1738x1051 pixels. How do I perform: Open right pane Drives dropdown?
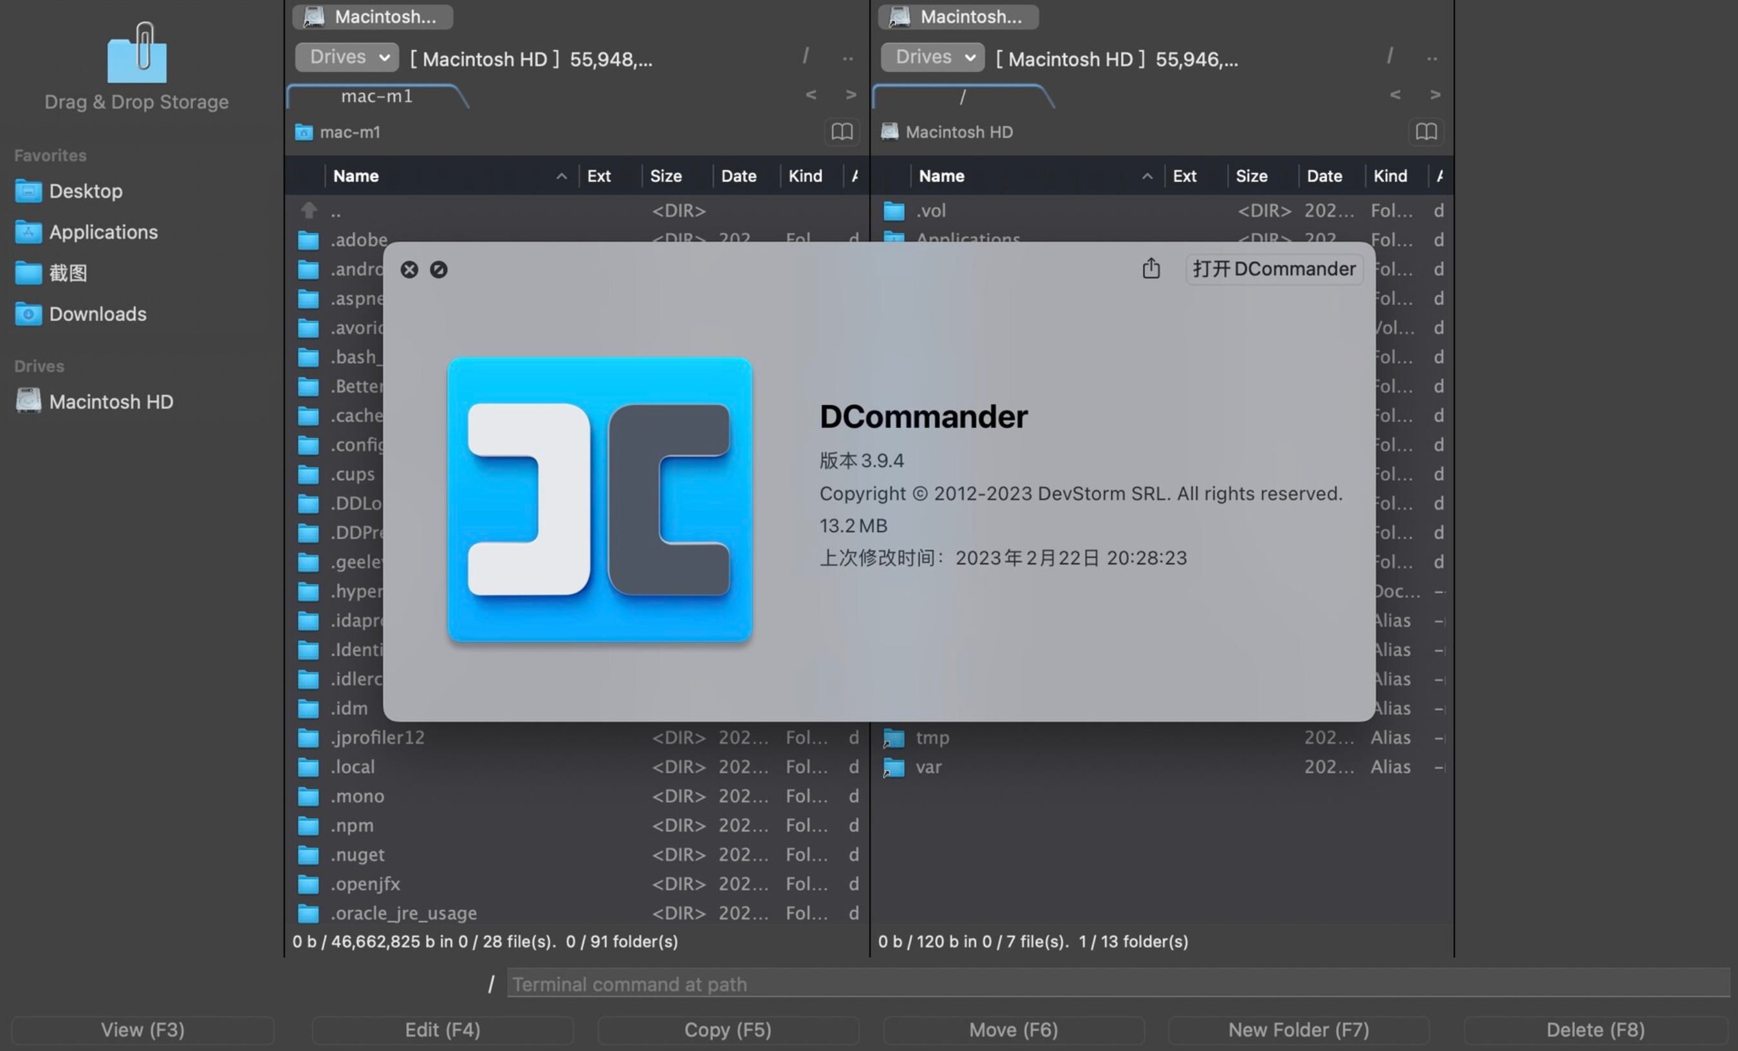coord(932,57)
